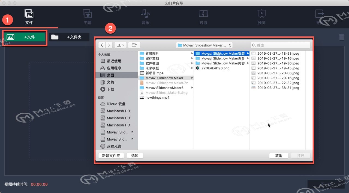Screen dimensions: 349x193
Task: Select the newthings.mp4 file
Action: tap(166, 98)
